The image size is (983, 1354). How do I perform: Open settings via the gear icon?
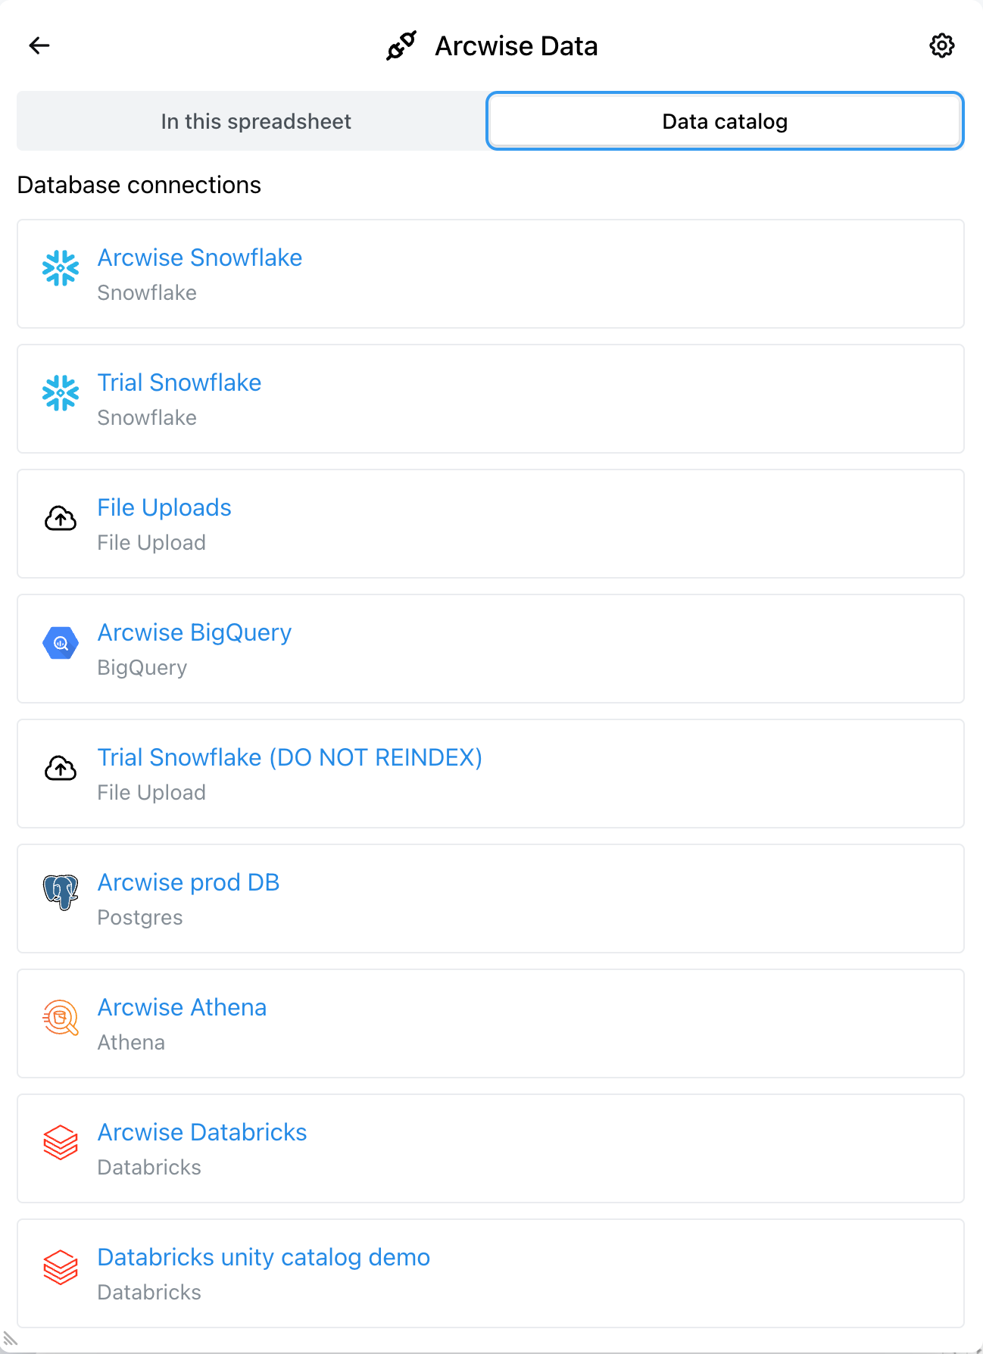click(941, 45)
